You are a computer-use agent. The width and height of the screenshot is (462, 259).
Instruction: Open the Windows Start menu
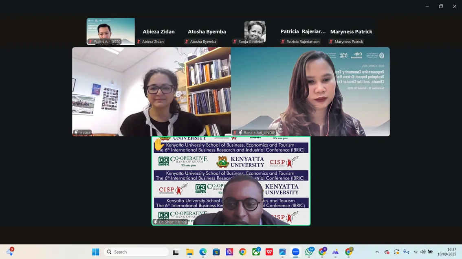pos(96,252)
